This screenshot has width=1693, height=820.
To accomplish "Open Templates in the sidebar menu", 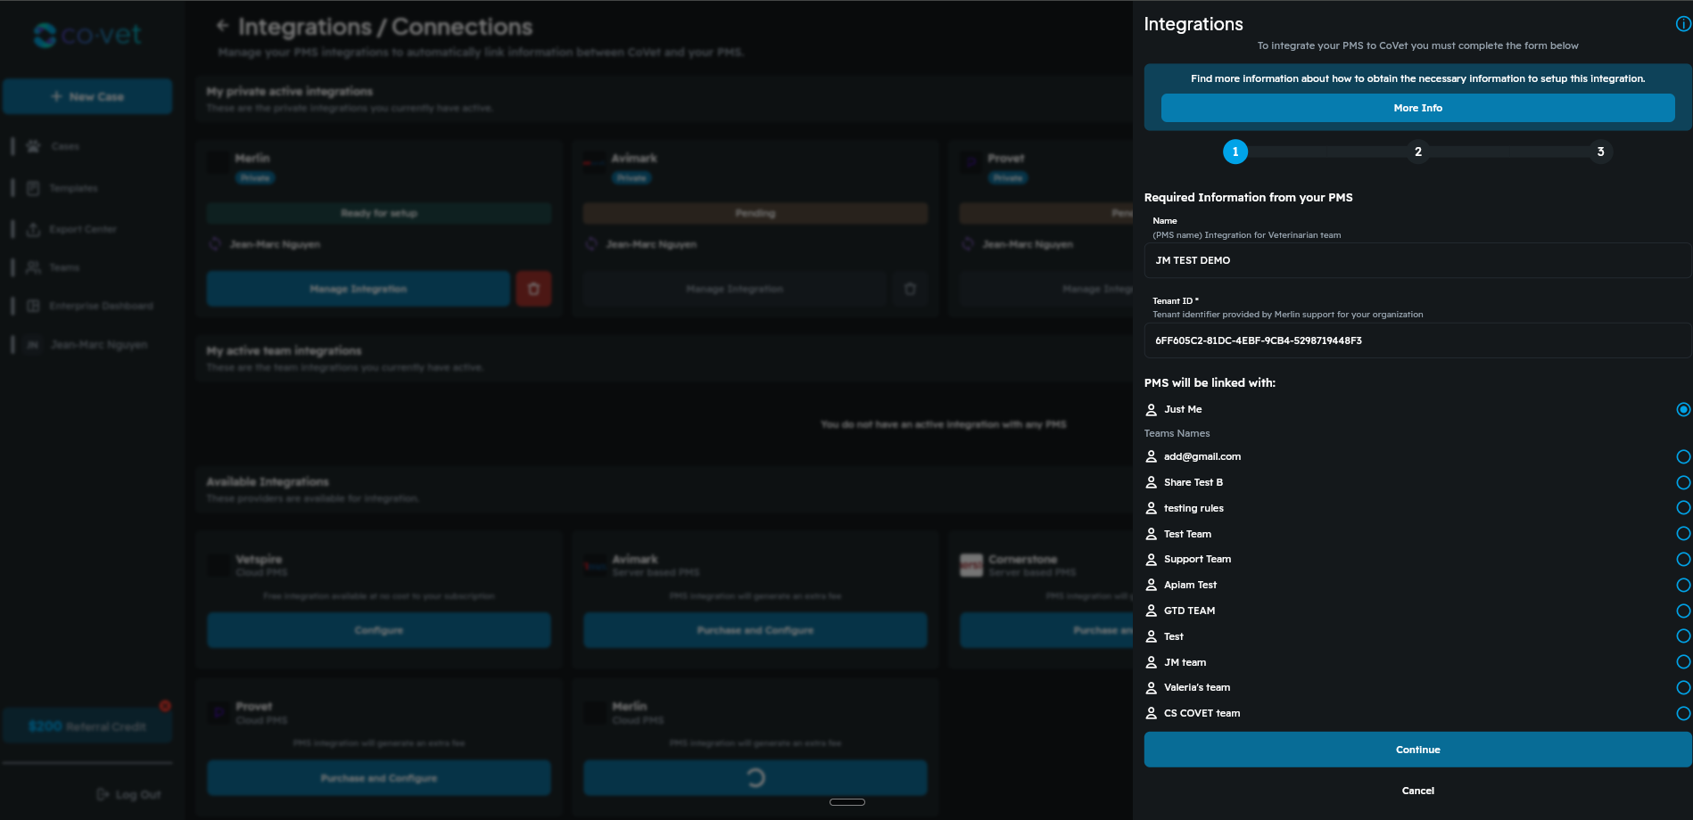I will 73,188.
